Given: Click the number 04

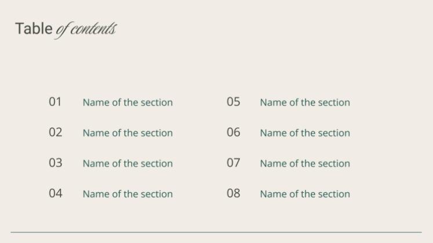Looking at the screenshot, I should [55, 193].
